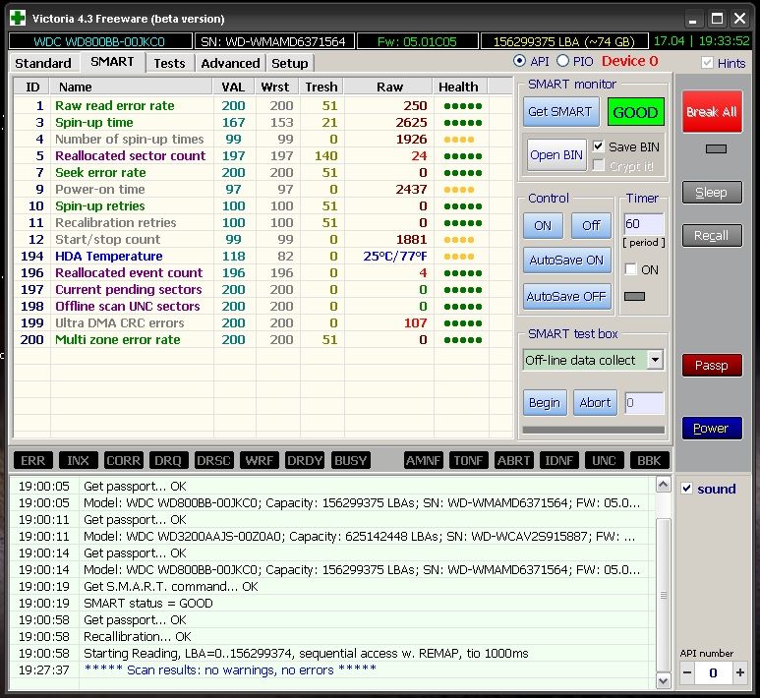Click the API number value field
760x698 pixels.
pyautogui.click(x=714, y=672)
